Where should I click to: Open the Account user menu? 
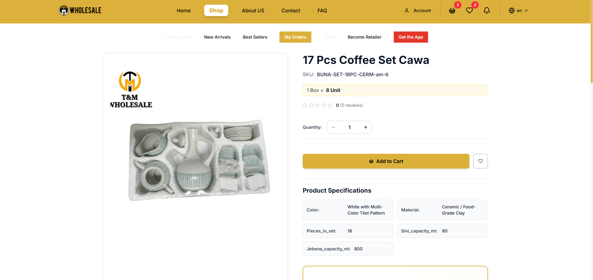(418, 10)
